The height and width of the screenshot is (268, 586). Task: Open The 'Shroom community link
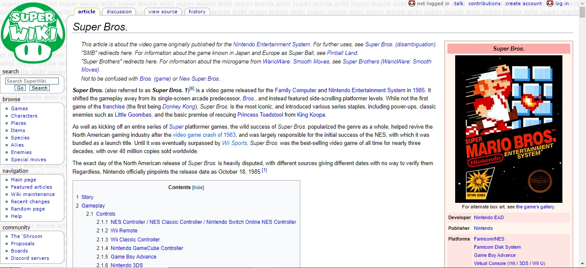[x=27, y=236]
